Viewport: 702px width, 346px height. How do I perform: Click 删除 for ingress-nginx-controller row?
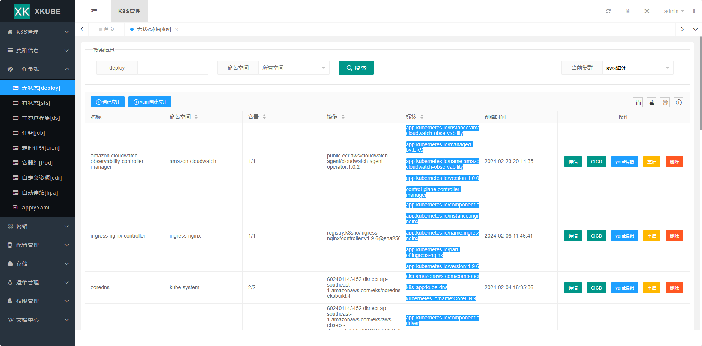(x=674, y=236)
